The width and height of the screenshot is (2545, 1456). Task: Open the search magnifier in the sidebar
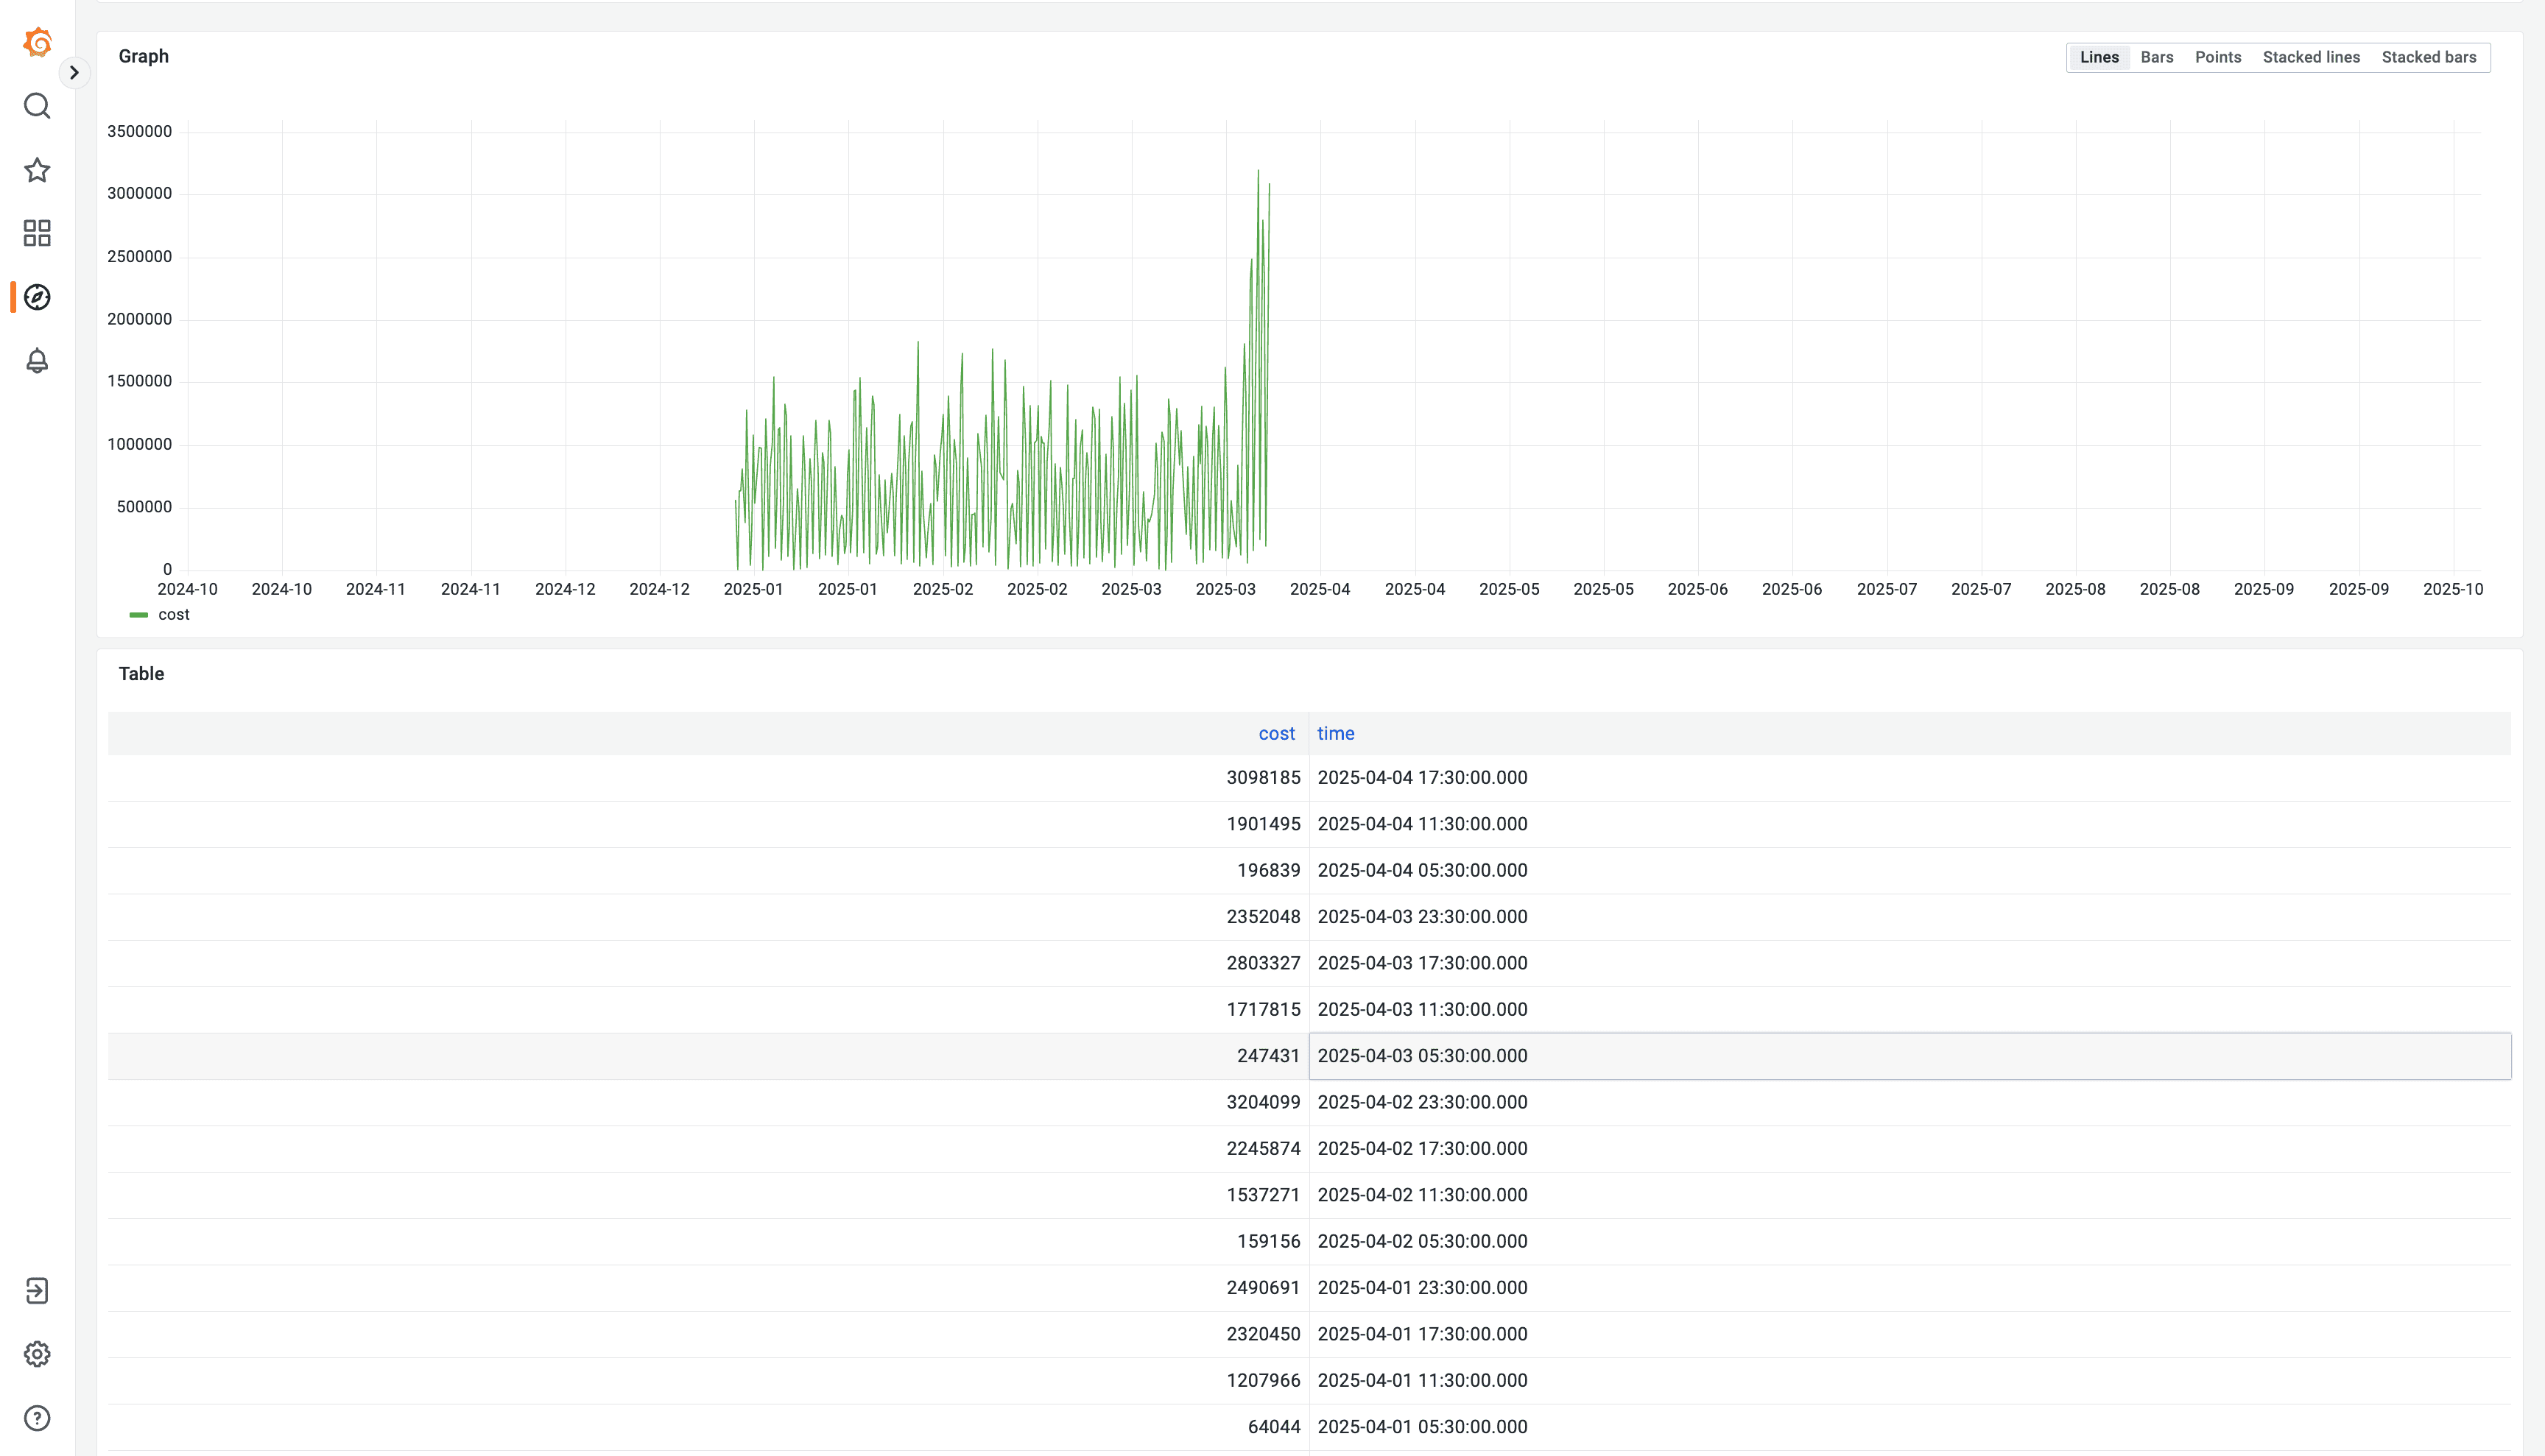[37, 106]
